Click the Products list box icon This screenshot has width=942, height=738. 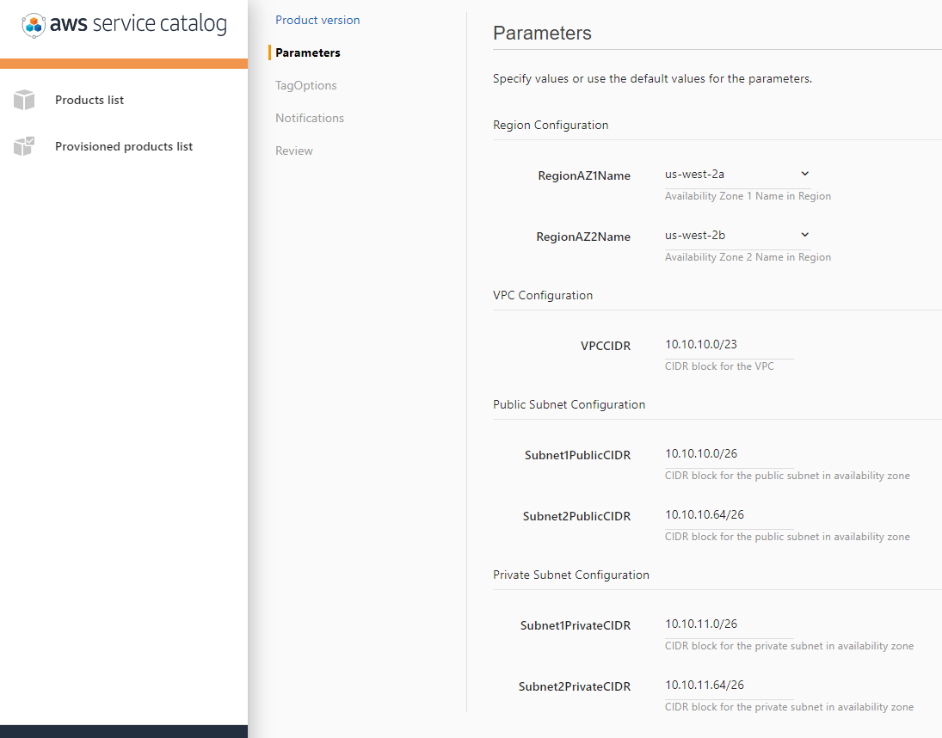click(x=24, y=100)
